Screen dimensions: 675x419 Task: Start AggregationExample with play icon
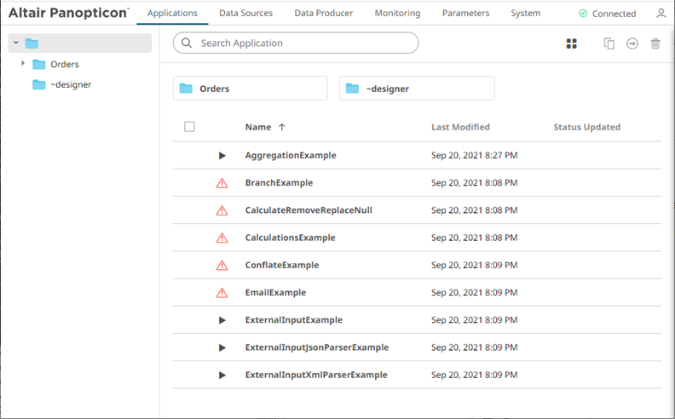[222, 156]
